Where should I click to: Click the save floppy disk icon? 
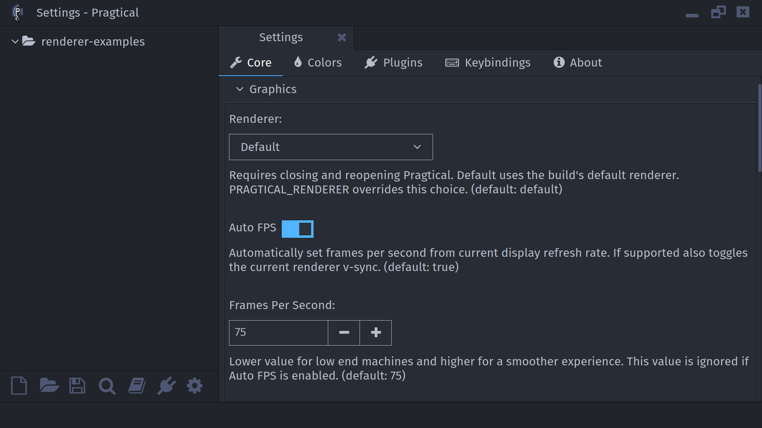coord(77,386)
